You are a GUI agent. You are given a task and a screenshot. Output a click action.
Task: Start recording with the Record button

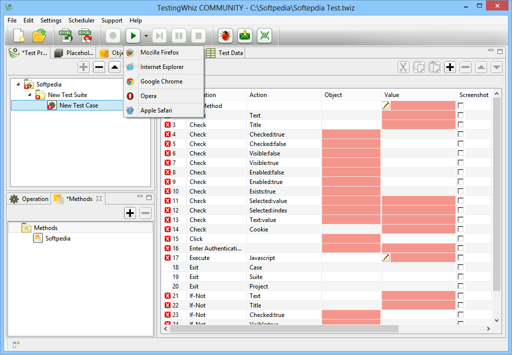[x=113, y=35]
